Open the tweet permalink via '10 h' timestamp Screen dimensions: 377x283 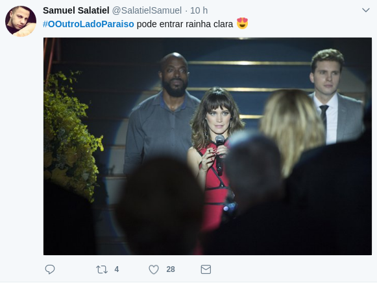click(x=199, y=10)
